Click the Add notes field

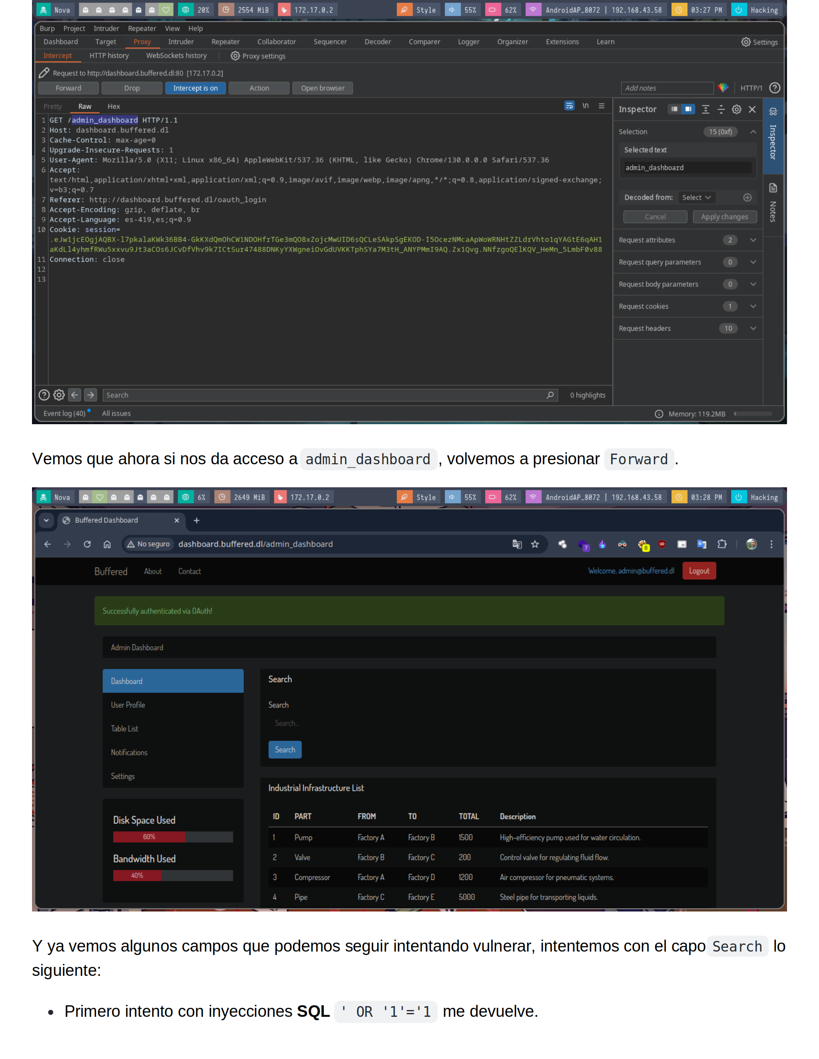click(667, 88)
